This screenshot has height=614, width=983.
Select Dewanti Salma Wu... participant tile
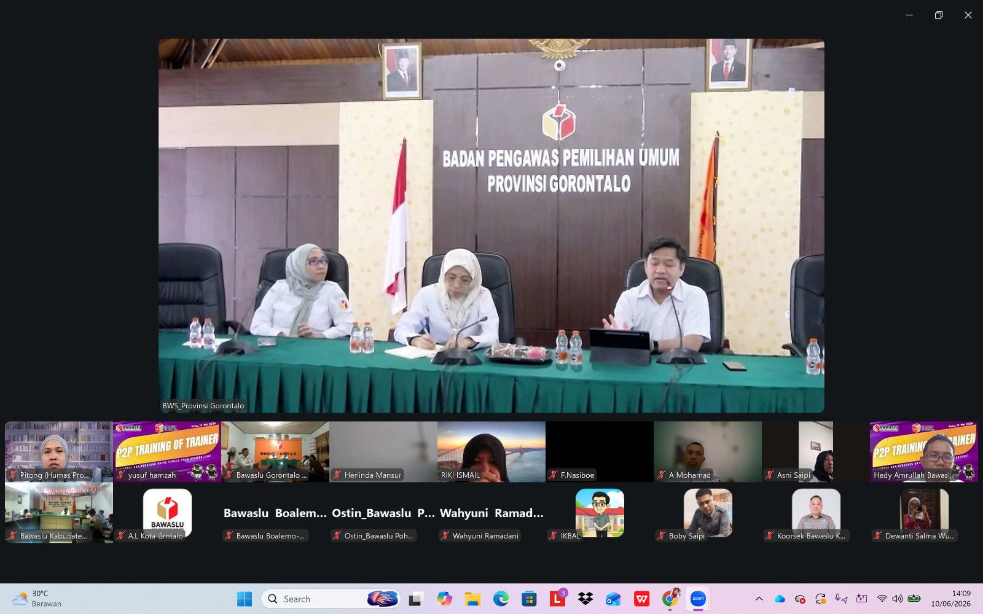[x=924, y=512]
